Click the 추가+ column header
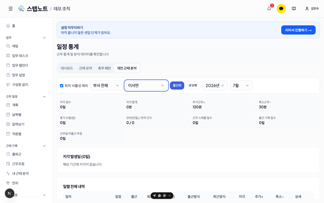Image resolution: width=324 pixels, height=203 pixels. (x=259, y=196)
